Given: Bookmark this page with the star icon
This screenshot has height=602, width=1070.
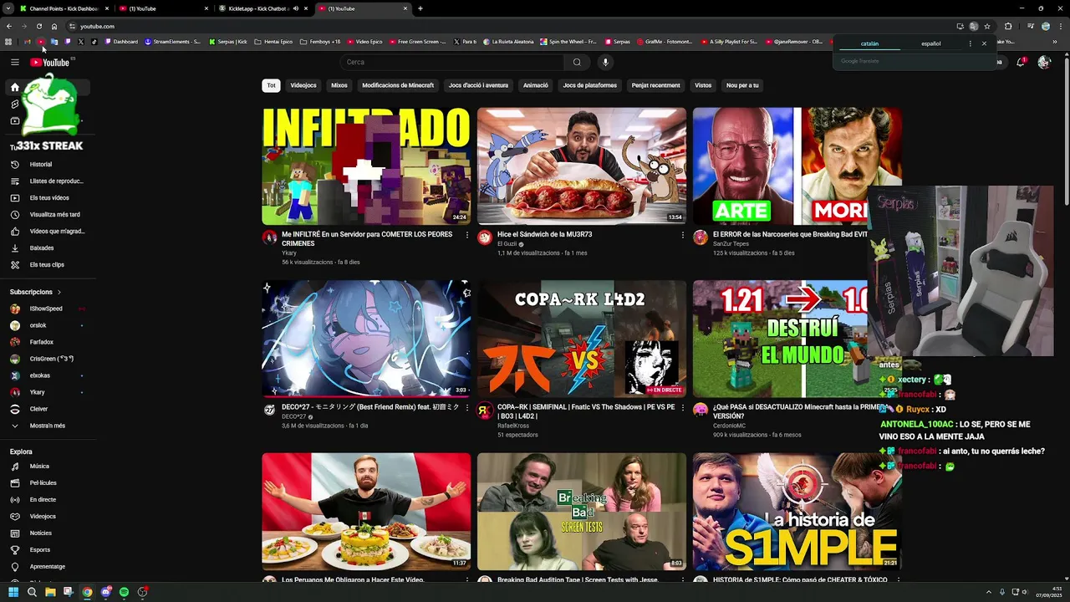Looking at the screenshot, I should point(987,26).
